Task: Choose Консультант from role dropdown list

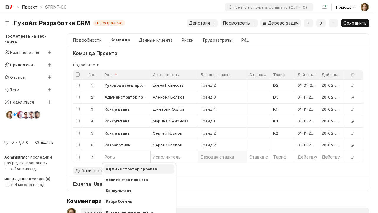Action: pyautogui.click(x=139, y=191)
